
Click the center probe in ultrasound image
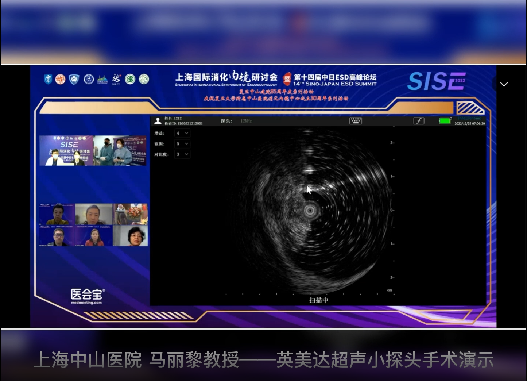pos(310,210)
